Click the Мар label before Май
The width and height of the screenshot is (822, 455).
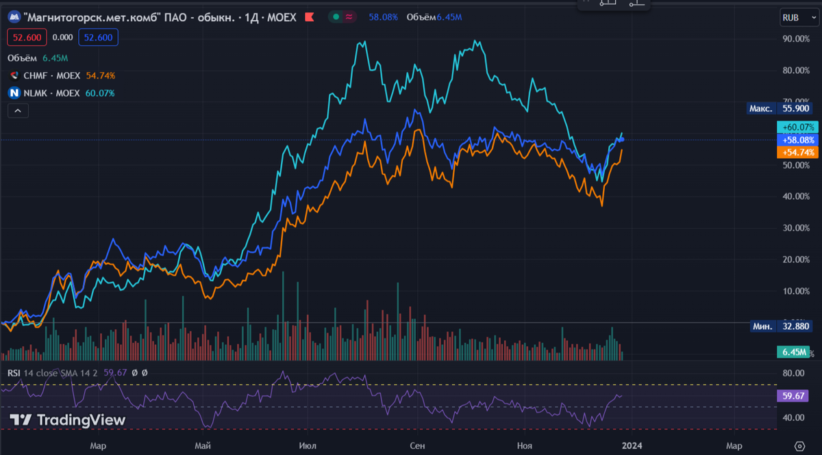point(98,445)
